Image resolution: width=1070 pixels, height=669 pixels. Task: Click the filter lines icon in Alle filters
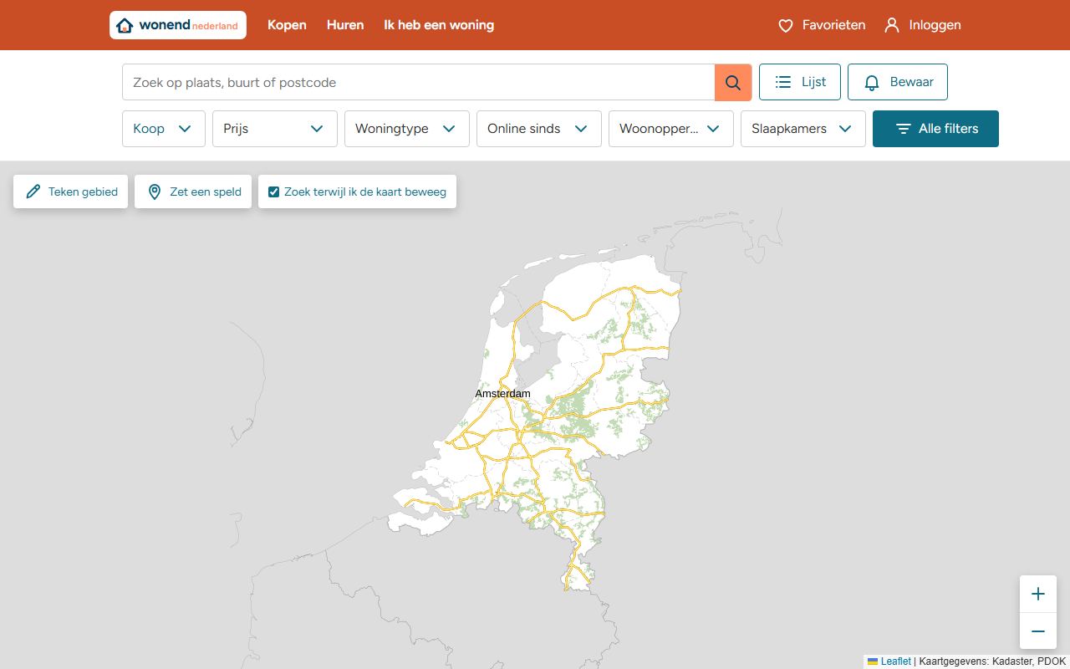(903, 129)
